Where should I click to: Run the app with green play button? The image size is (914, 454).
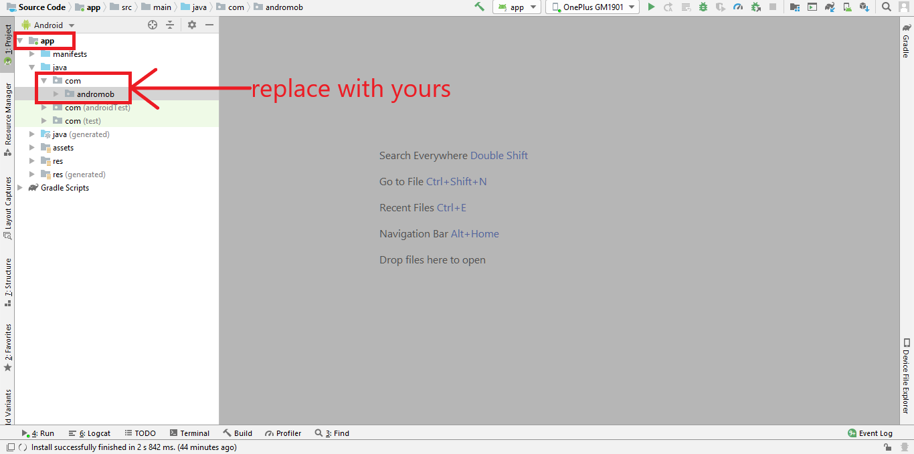651,7
